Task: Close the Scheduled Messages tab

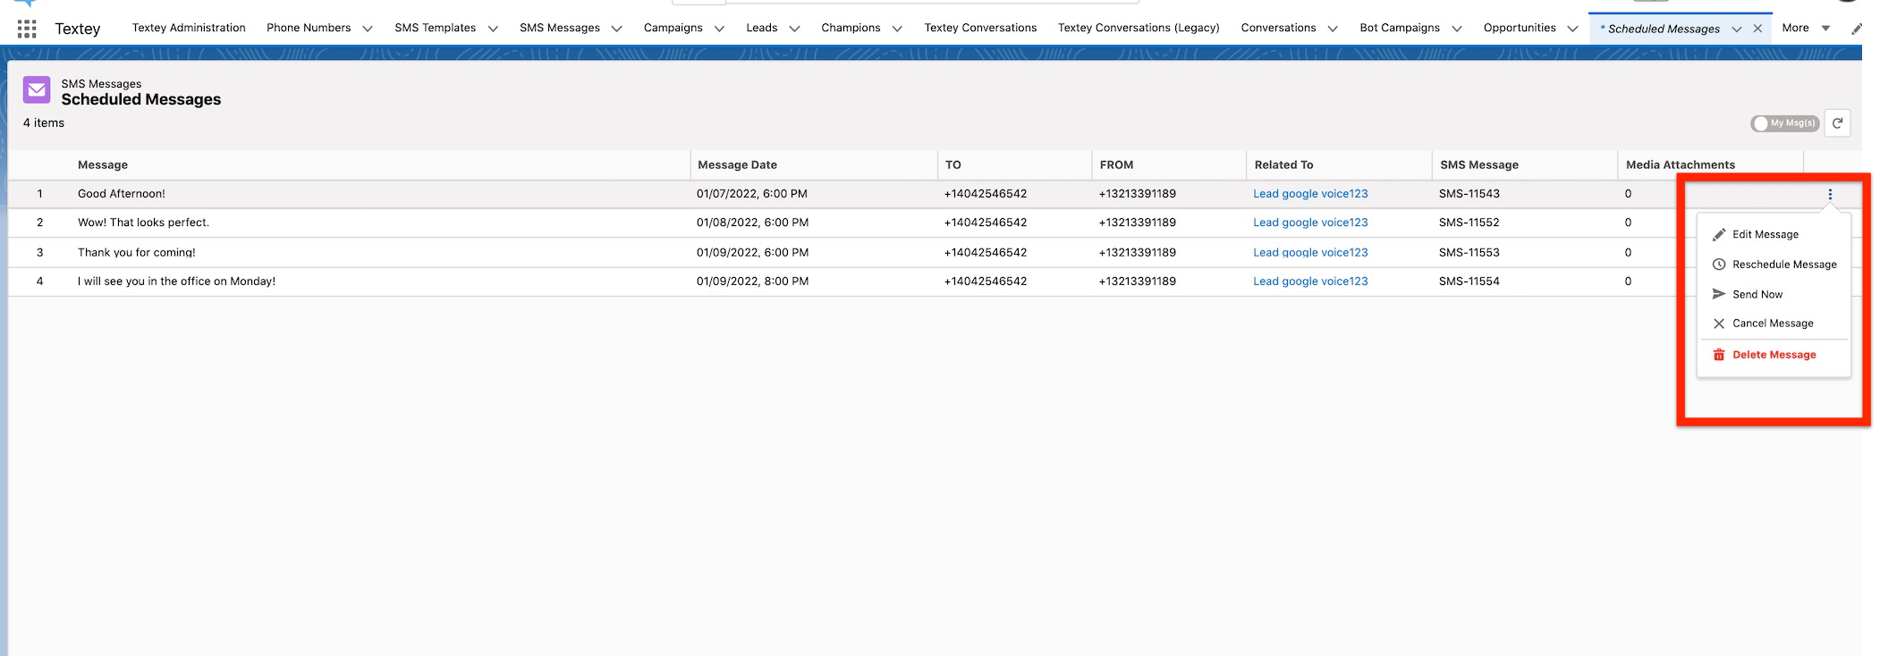Action: coord(1757,29)
